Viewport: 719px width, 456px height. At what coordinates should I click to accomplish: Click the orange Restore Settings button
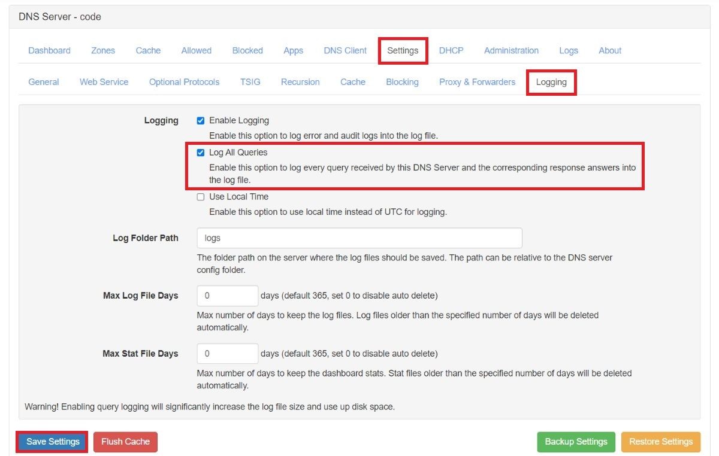coord(661,442)
